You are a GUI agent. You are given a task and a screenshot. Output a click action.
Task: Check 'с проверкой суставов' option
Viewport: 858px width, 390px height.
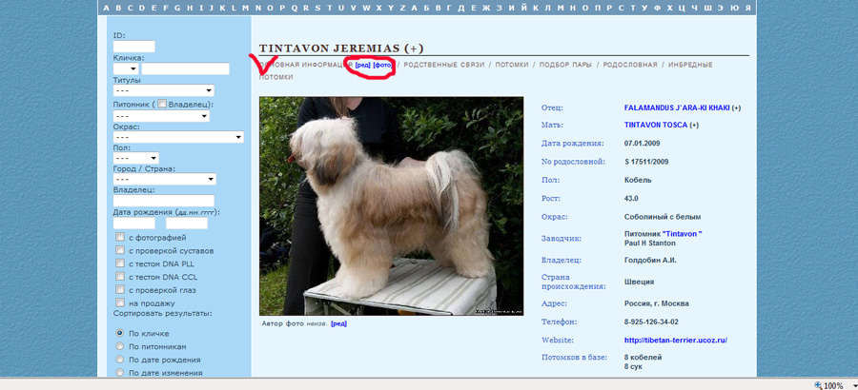tap(120, 251)
